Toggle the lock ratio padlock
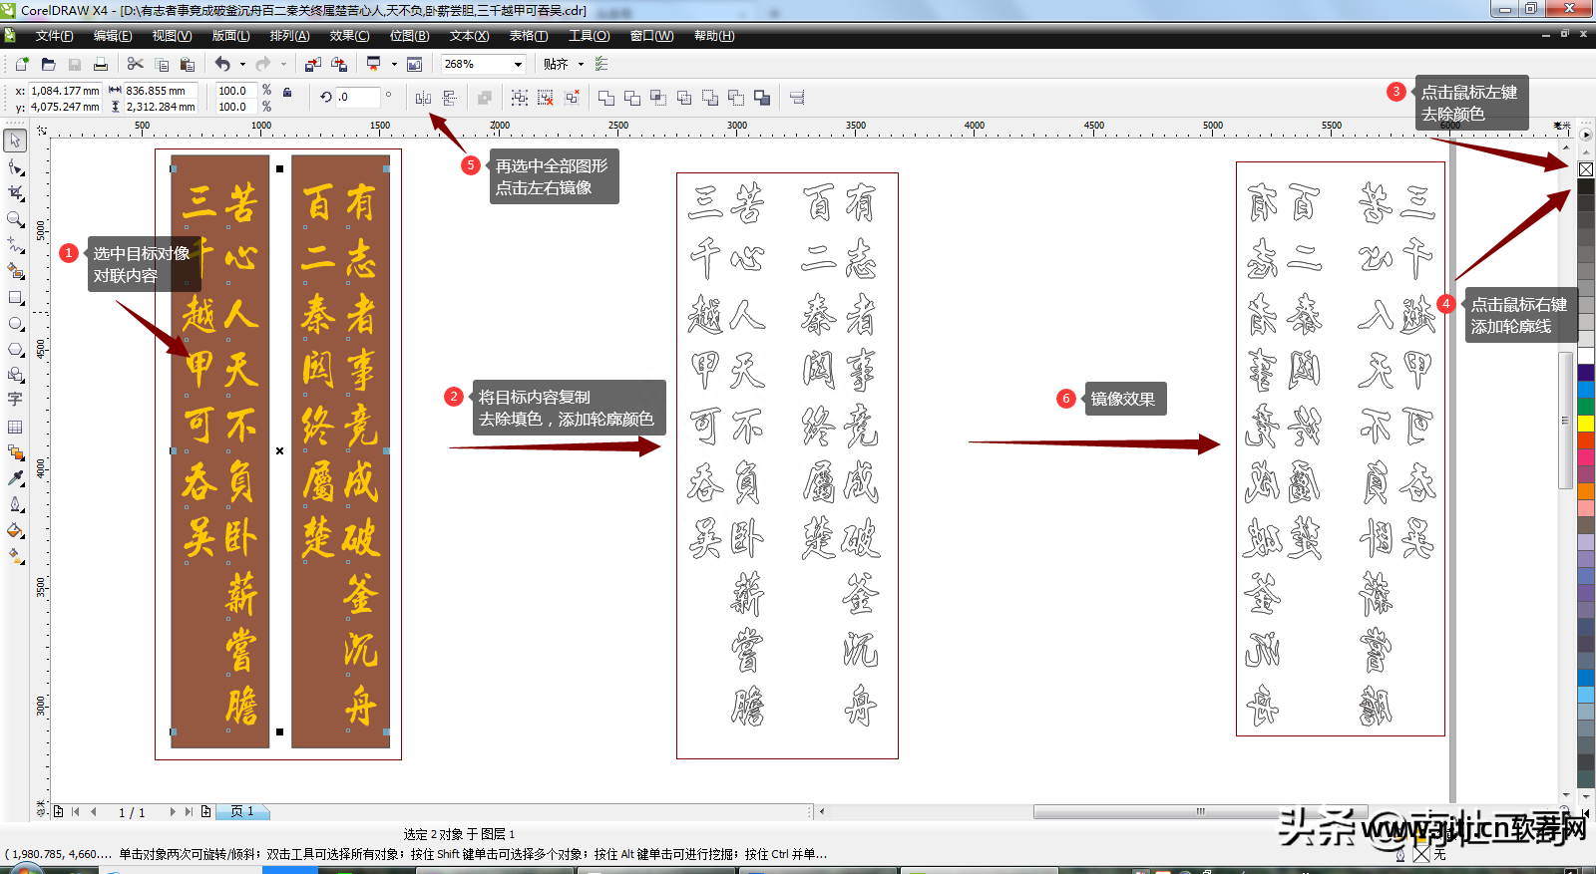 click(287, 92)
